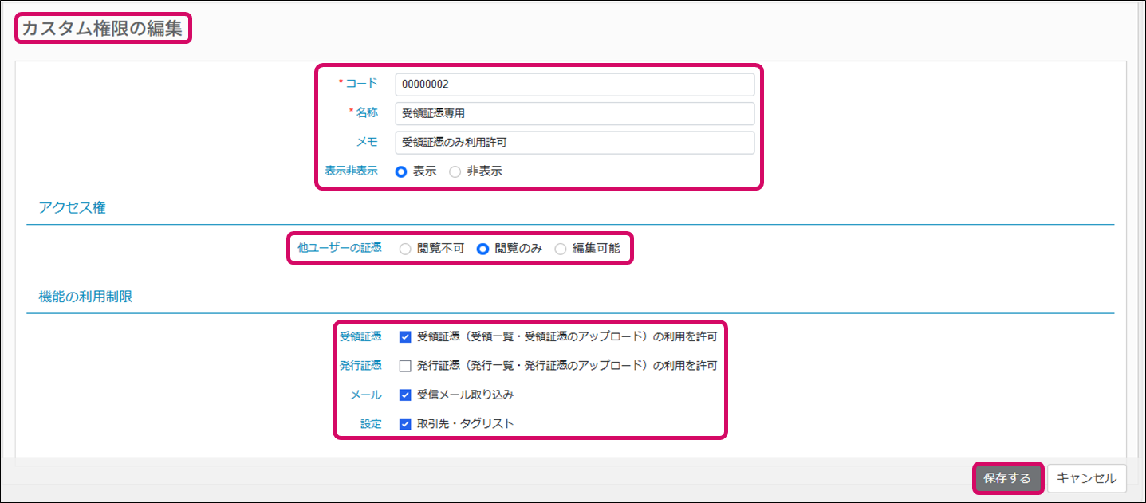Click the コード input field

(x=574, y=84)
